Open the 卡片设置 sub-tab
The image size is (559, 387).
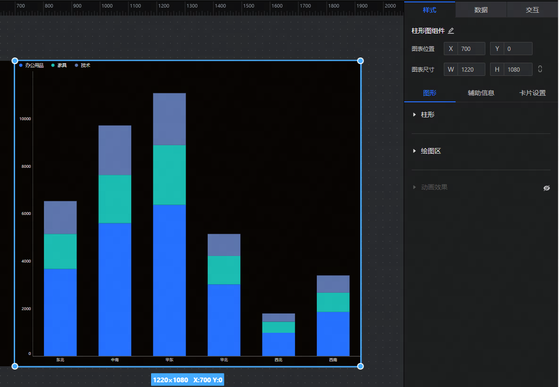coord(532,93)
